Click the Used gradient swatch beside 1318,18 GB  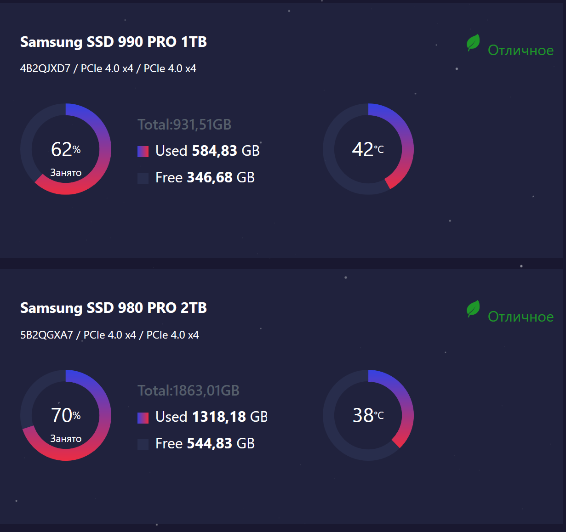[143, 418]
